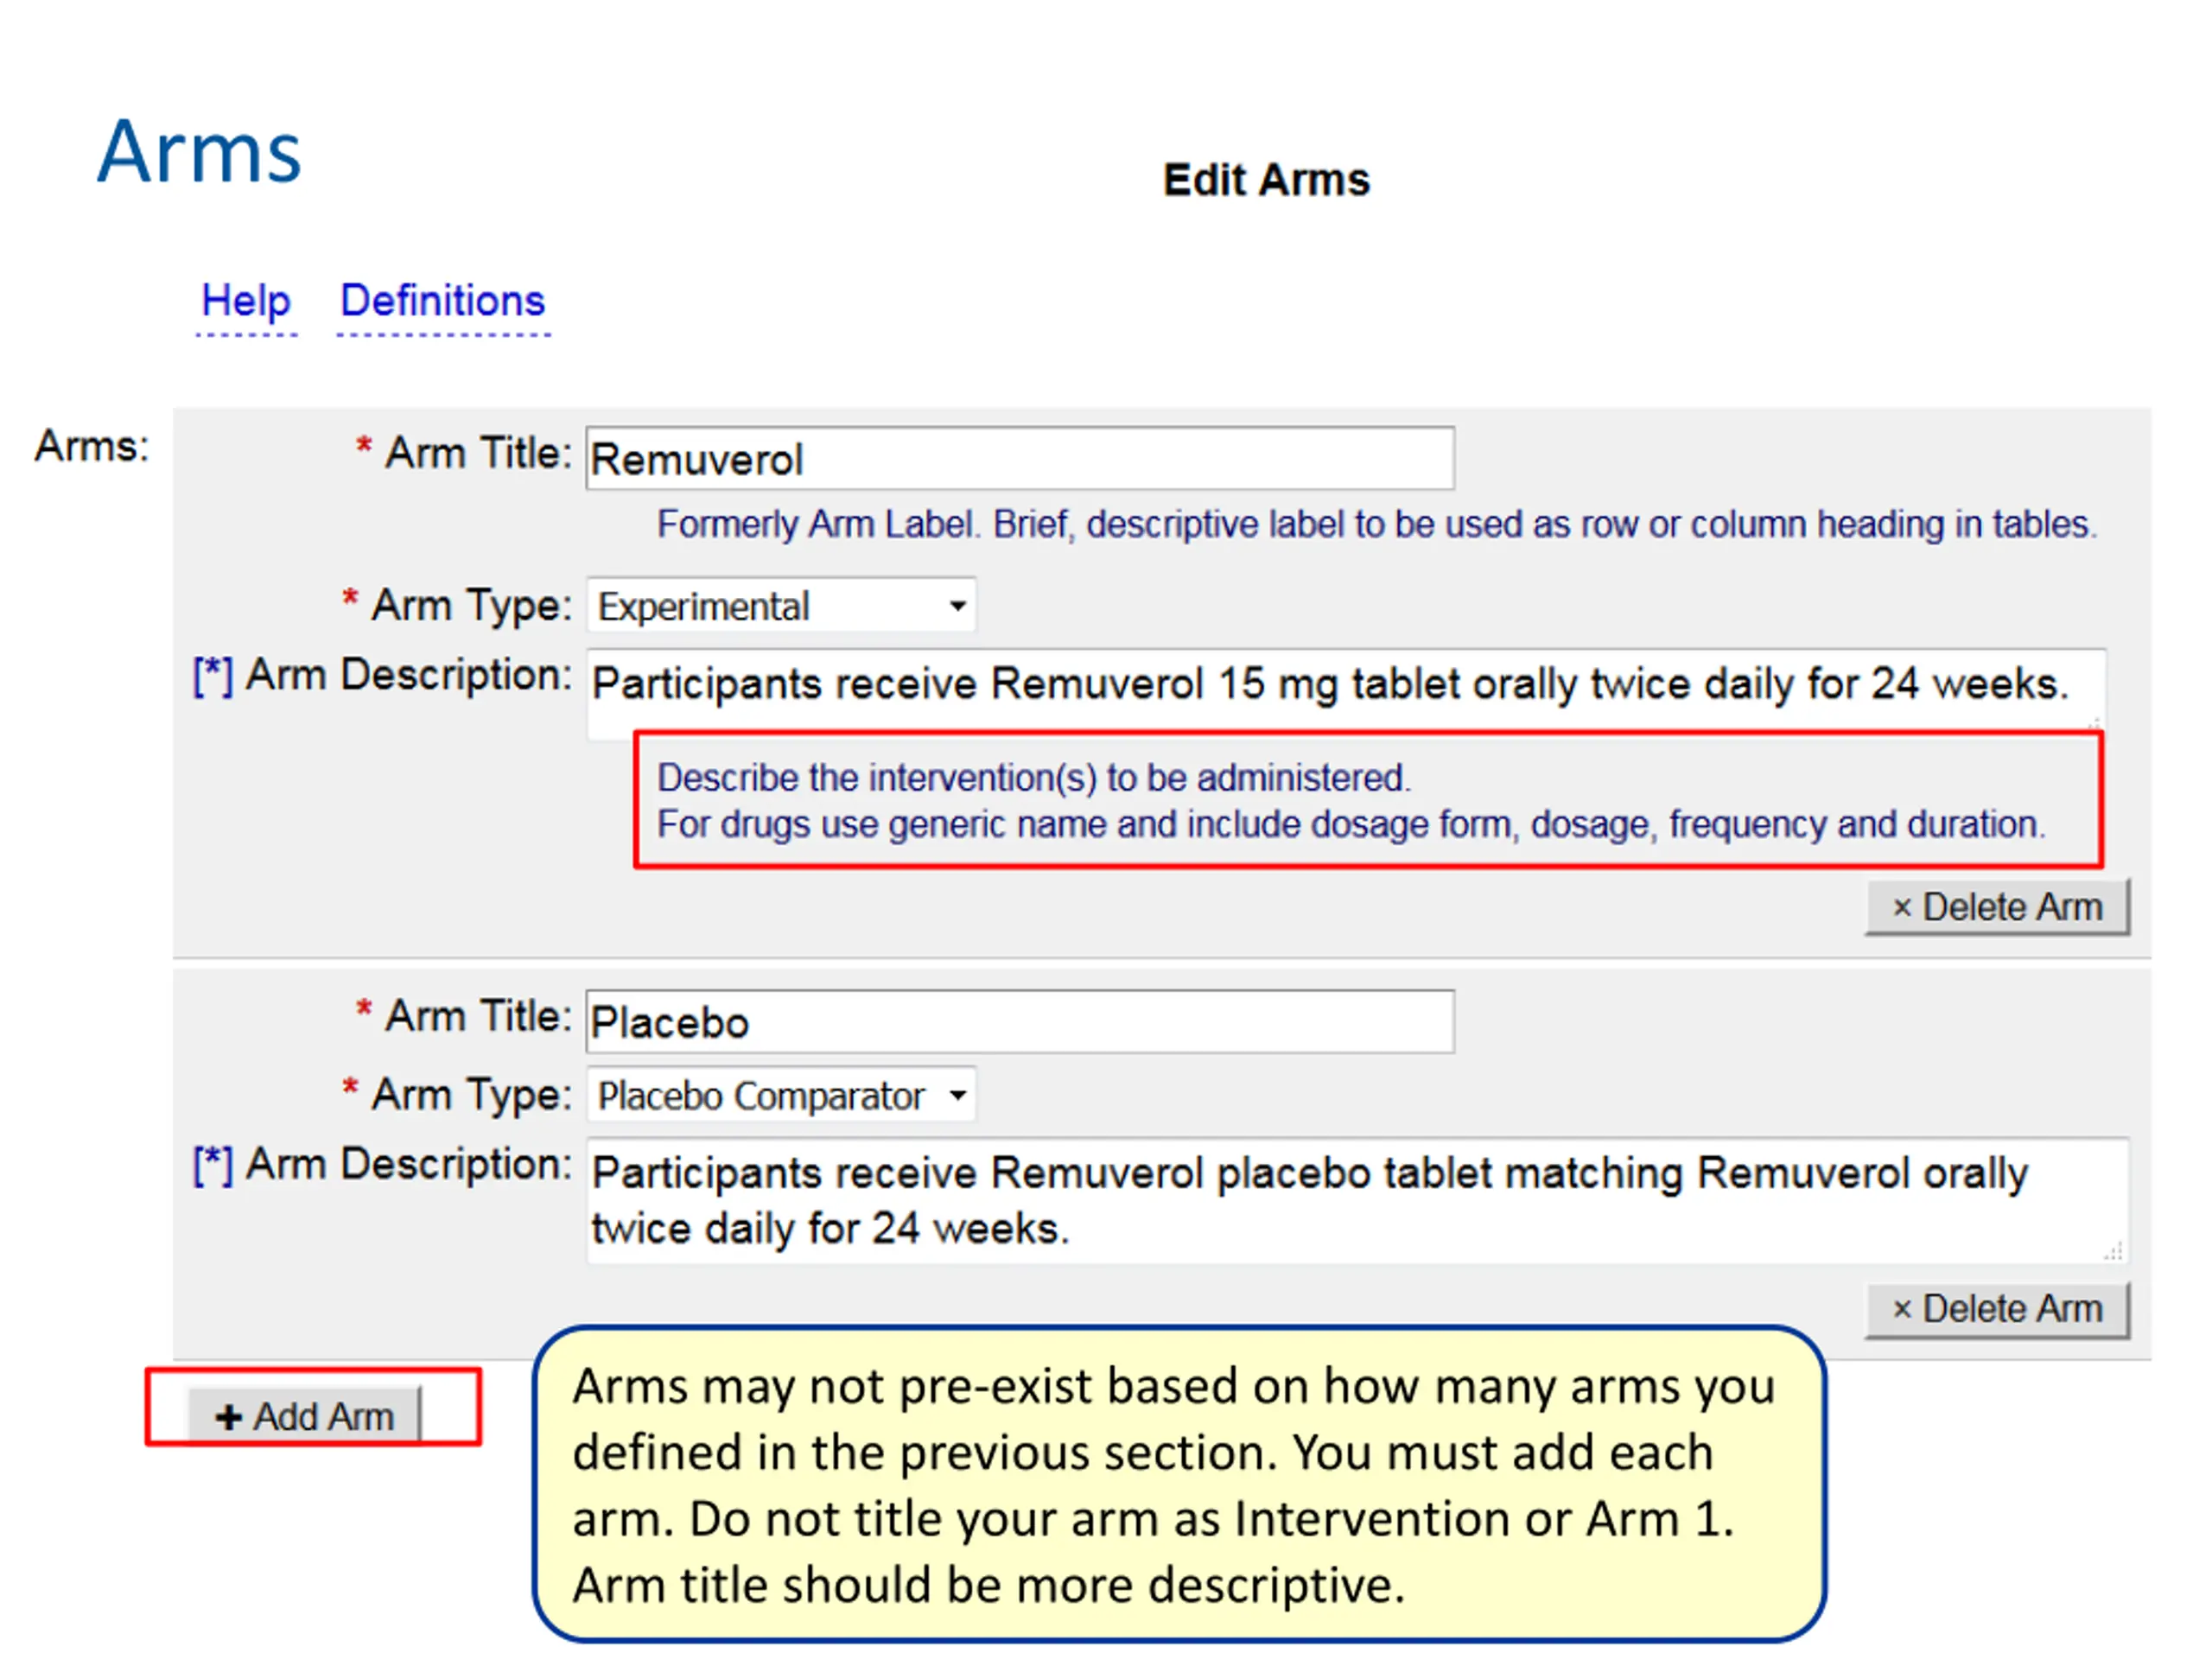Open the Placebo Comparator Arm Type dropdown

781,1095
